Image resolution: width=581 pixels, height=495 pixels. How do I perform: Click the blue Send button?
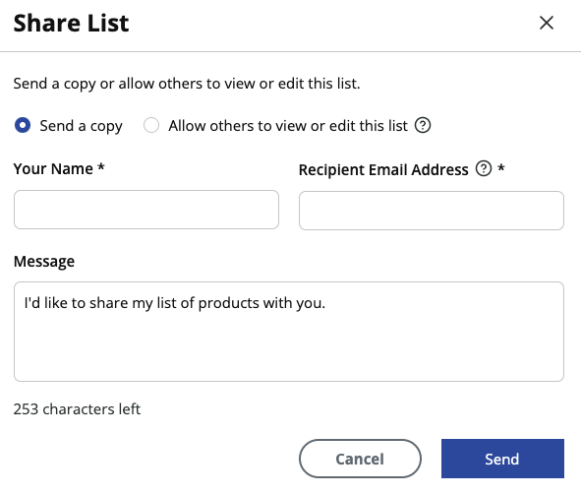pos(502,459)
